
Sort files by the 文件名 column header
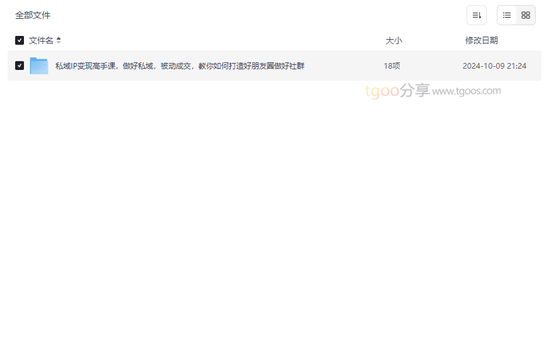(41, 40)
